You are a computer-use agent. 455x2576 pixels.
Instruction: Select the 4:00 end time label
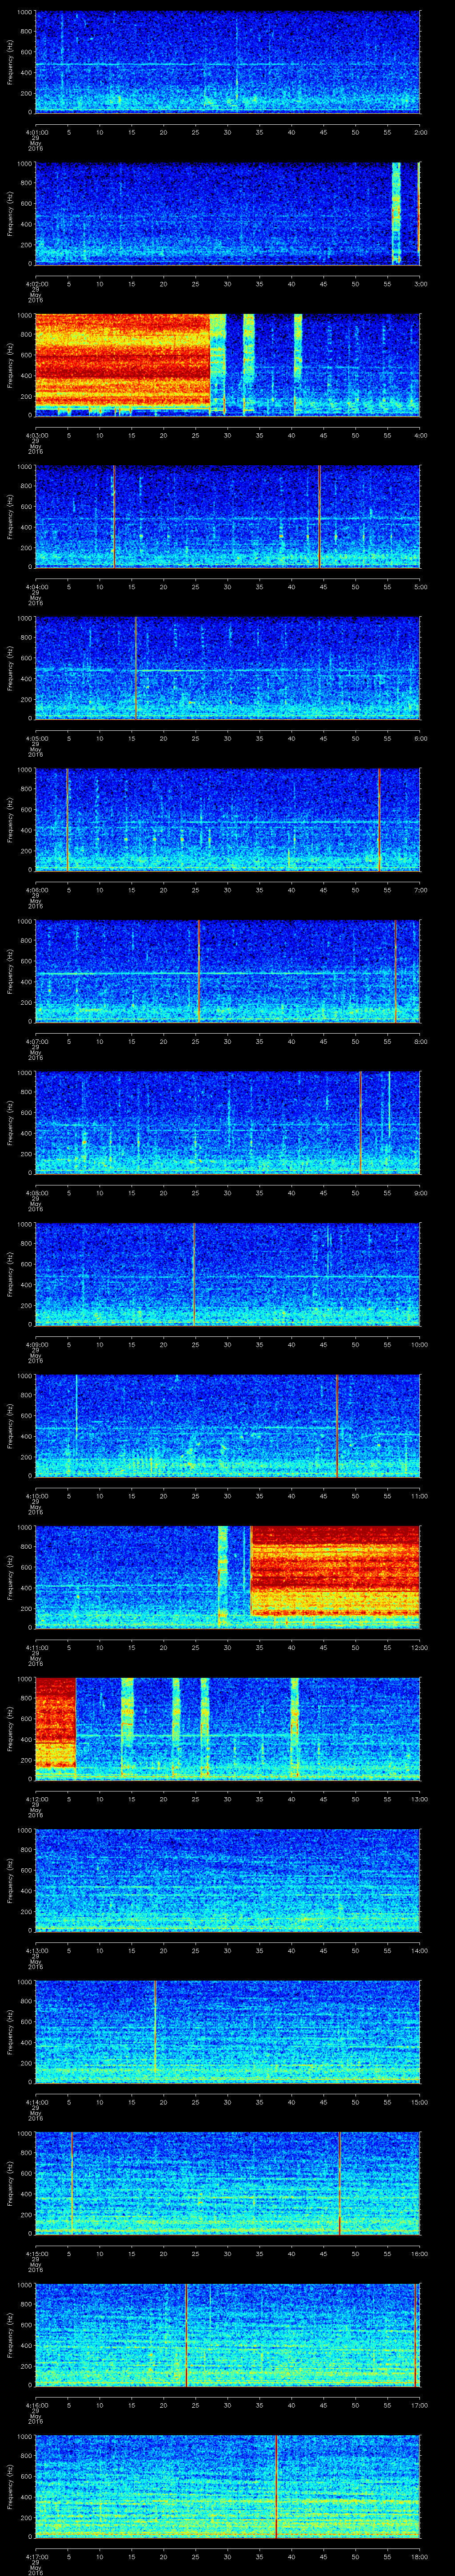(x=420, y=435)
